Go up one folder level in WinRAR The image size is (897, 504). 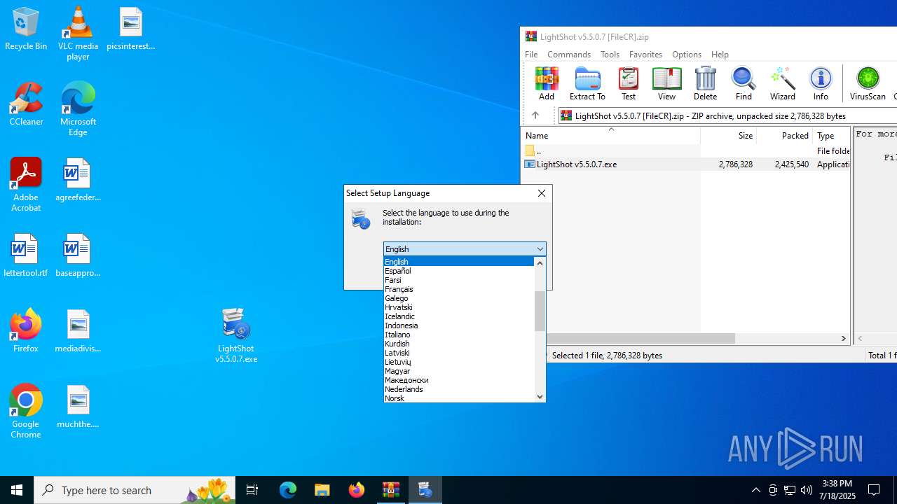click(535, 115)
